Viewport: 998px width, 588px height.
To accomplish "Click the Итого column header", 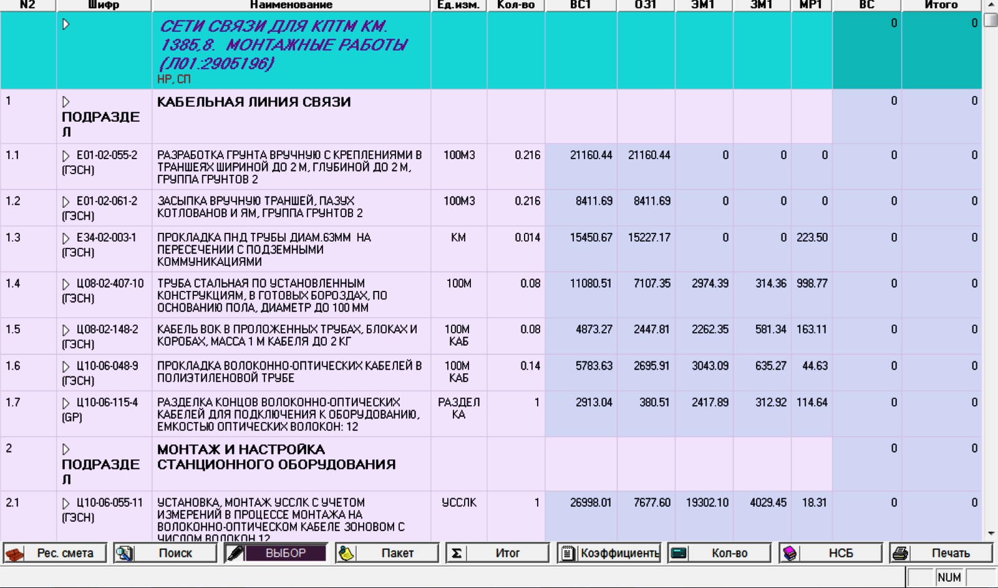I will [x=941, y=5].
